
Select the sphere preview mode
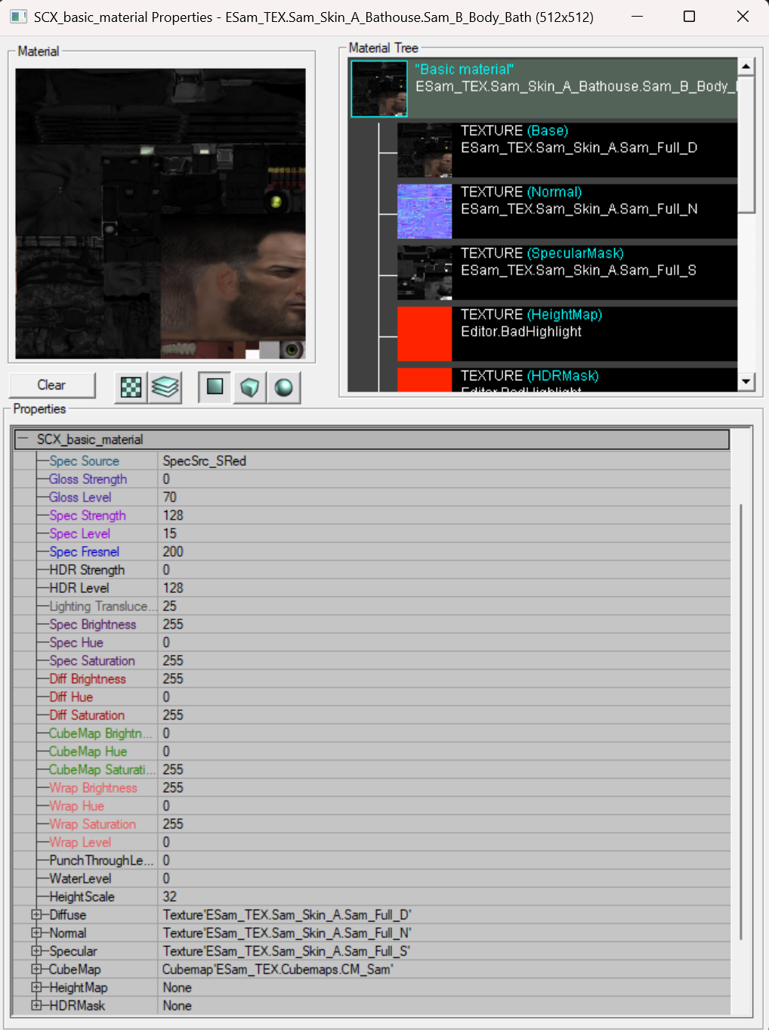[x=284, y=387]
